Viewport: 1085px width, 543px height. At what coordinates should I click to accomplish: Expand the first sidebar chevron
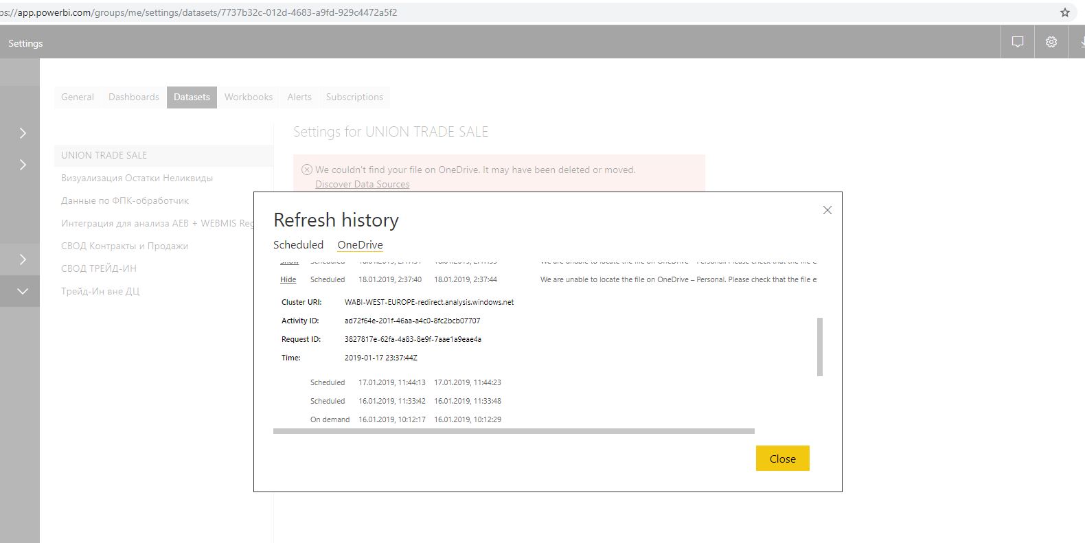tap(23, 133)
